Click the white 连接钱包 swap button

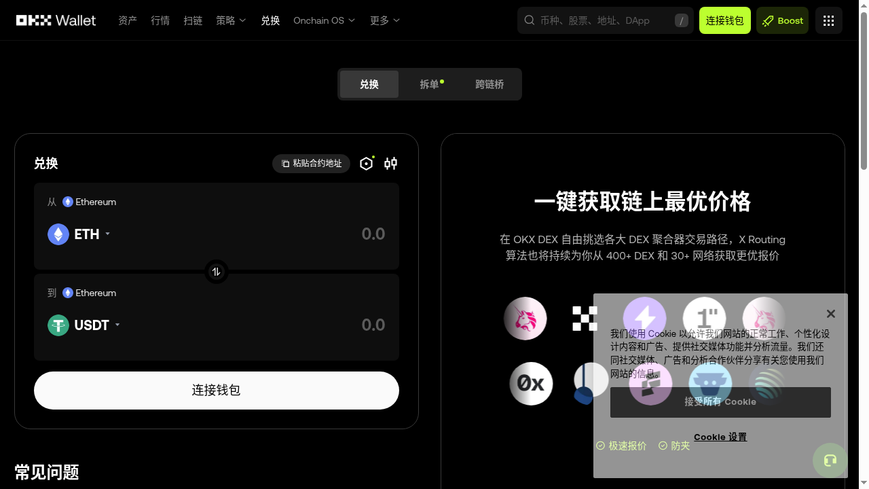click(217, 391)
